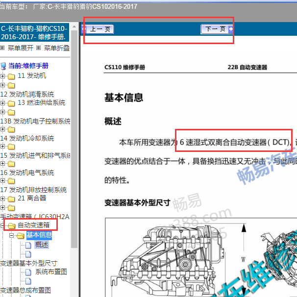
Task: Open 17 发动机排放控制系统 chapter
Action: click(x=33, y=190)
